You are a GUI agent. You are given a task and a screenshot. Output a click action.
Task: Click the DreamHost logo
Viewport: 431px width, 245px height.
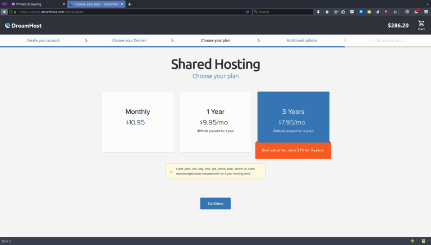click(x=24, y=26)
